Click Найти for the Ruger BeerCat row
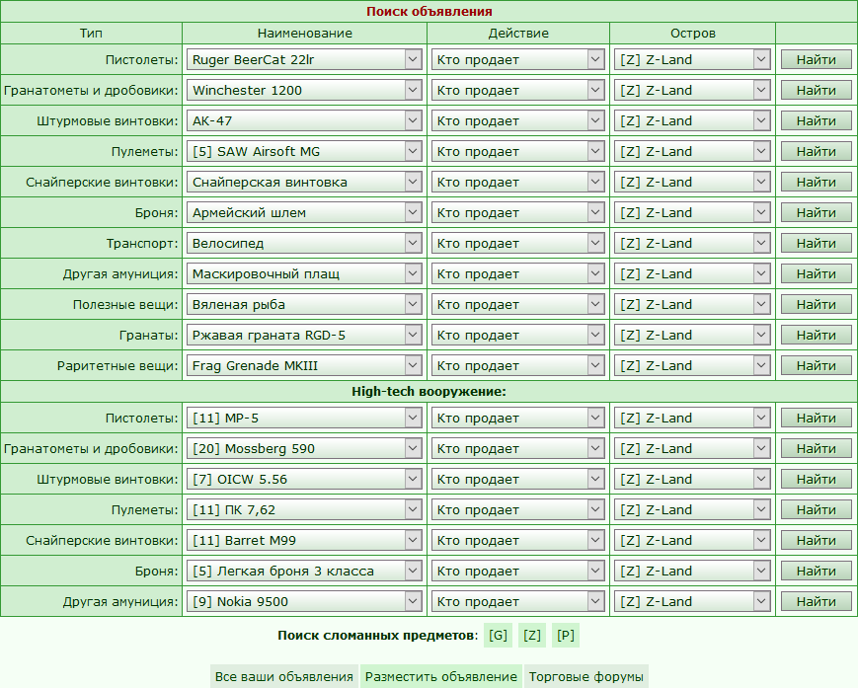858x688 pixels. pyautogui.click(x=816, y=59)
